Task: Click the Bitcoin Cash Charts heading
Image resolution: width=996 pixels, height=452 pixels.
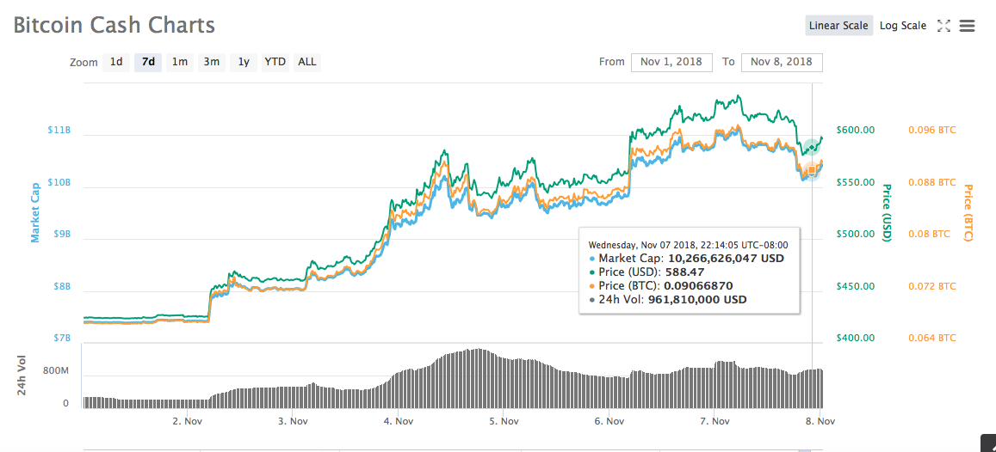Action: click(114, 26)
